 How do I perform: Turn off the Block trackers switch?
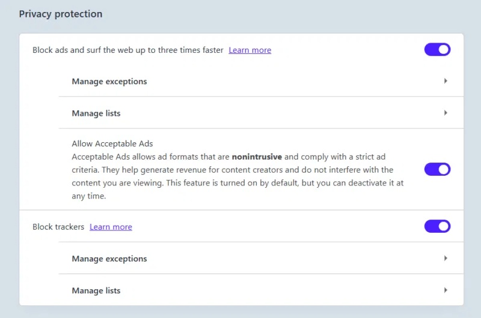tap(437, 226)
